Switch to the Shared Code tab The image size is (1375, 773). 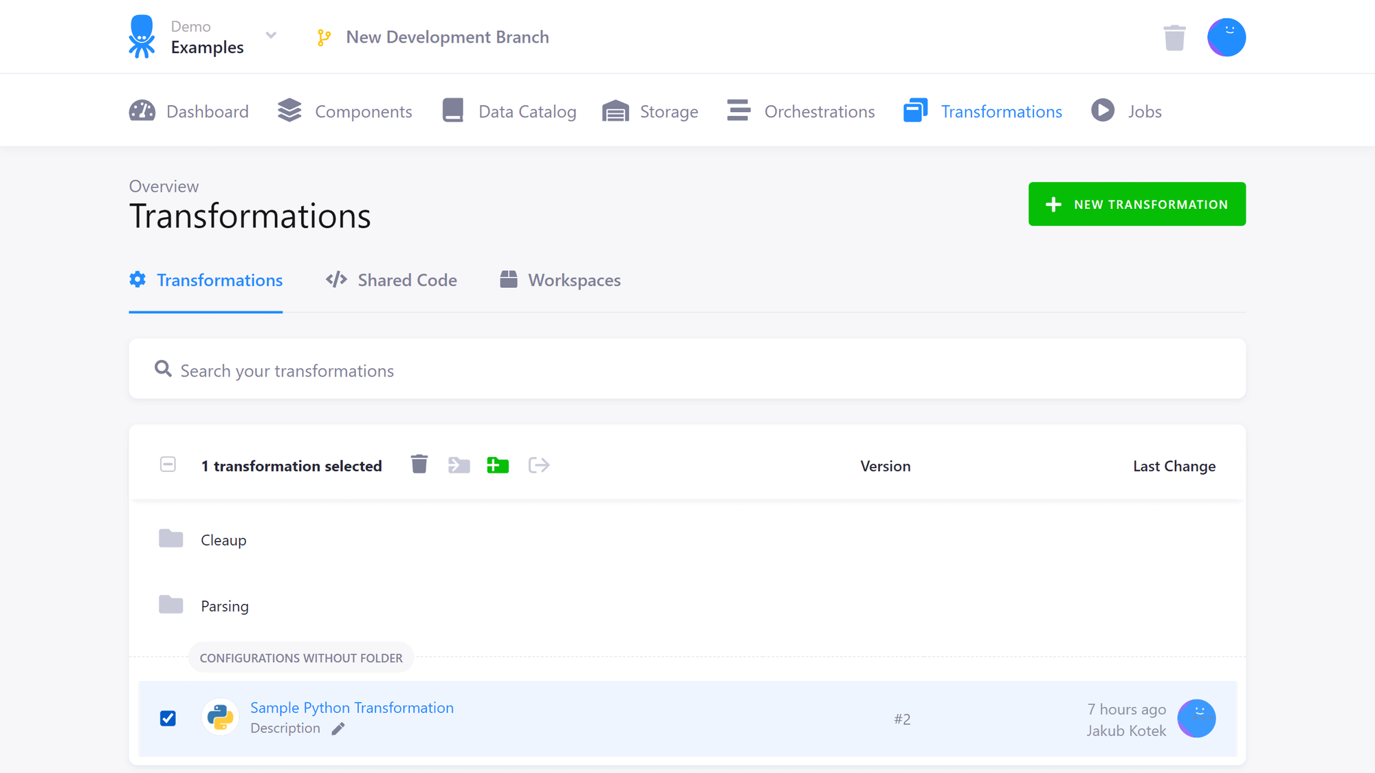click(x=407, y=280)
